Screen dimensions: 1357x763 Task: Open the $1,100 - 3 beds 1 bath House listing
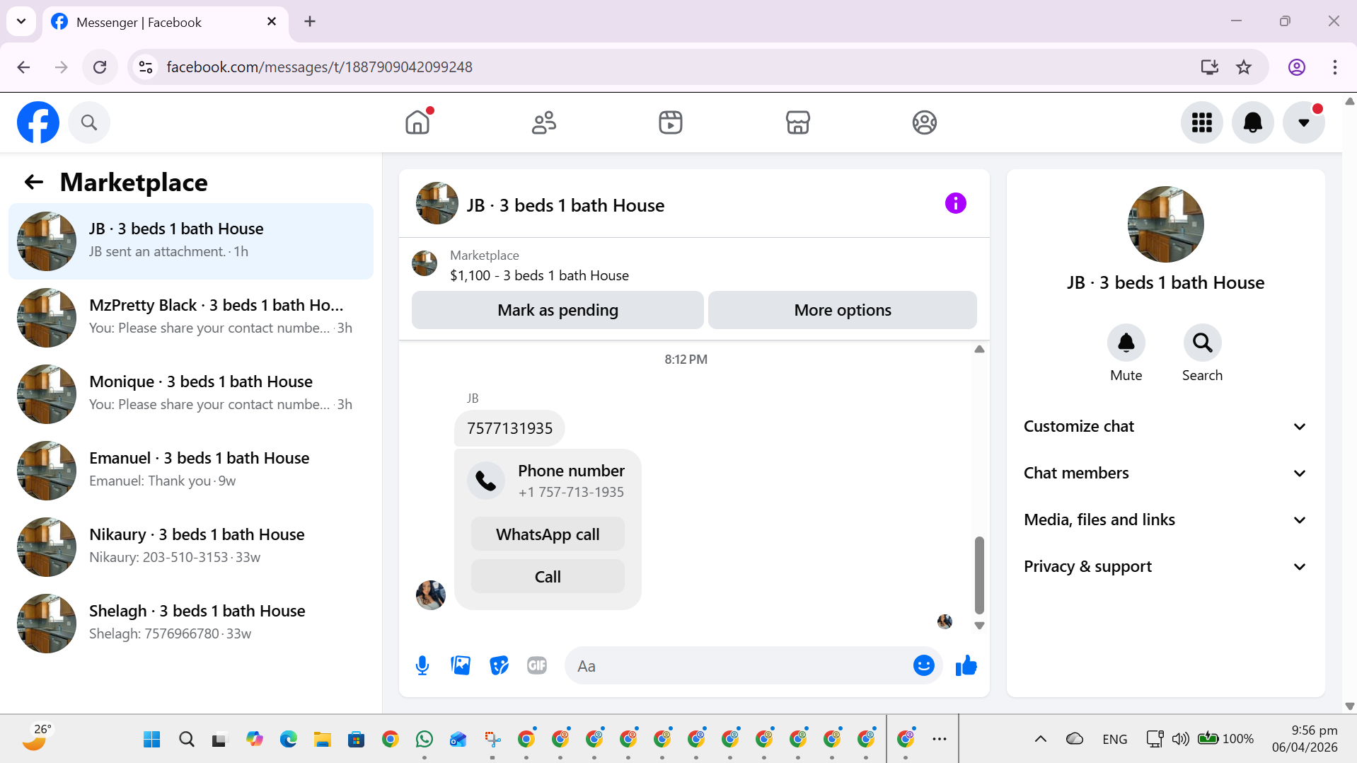tap(539, 275)
